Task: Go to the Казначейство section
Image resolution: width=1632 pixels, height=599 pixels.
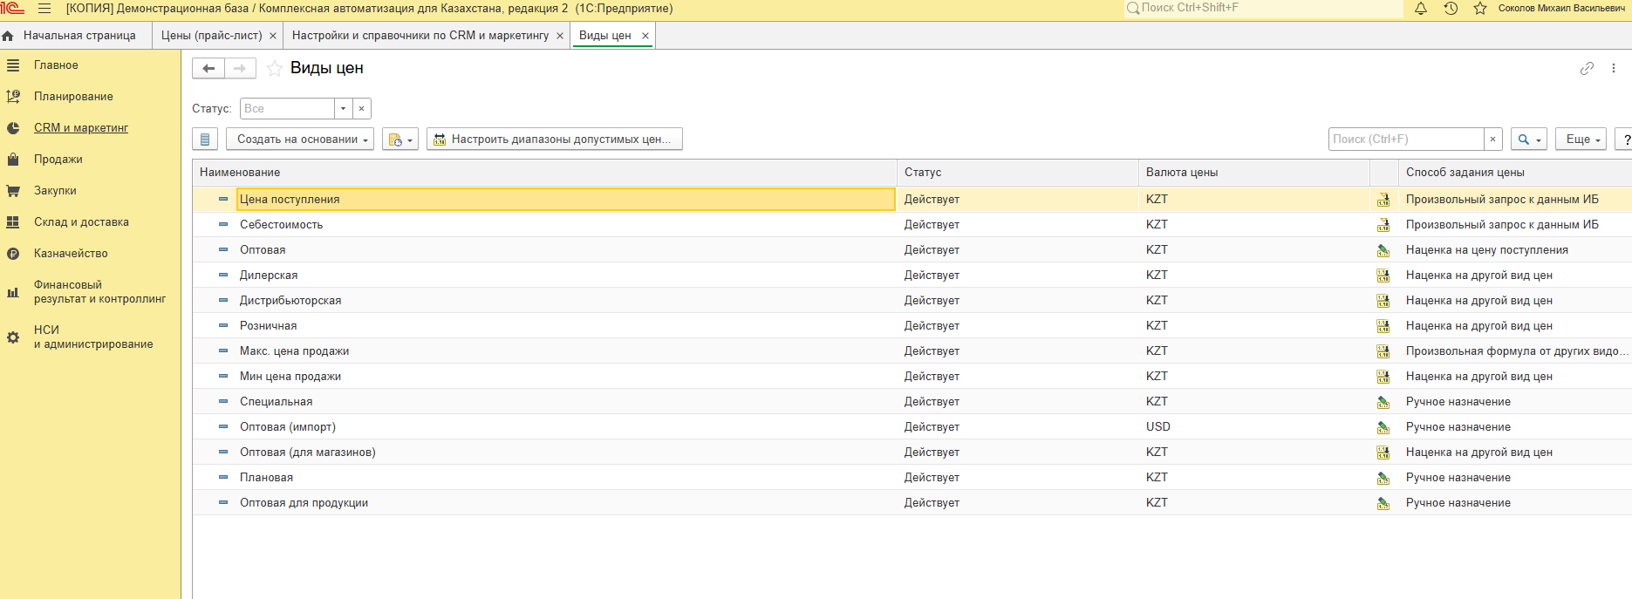Action: point(71,254)
